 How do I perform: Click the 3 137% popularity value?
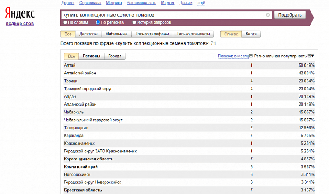pyautogui.click(x=308, y=190)
